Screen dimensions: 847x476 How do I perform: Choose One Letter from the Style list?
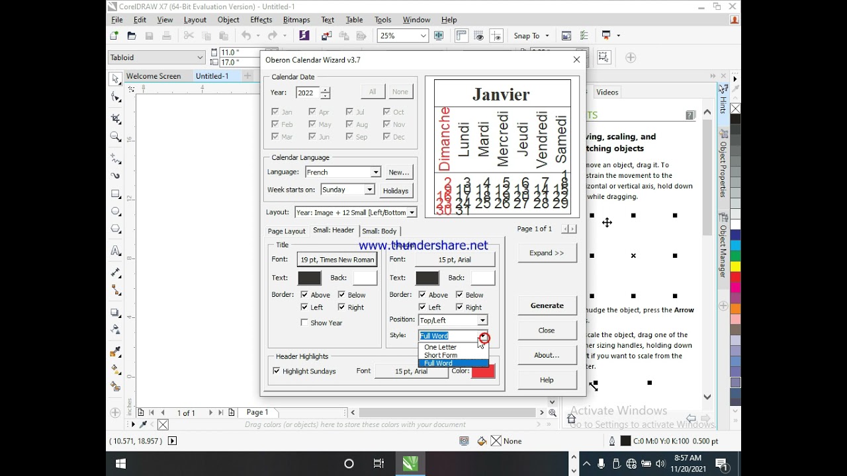pyautogui.click(x=453, y=347)
